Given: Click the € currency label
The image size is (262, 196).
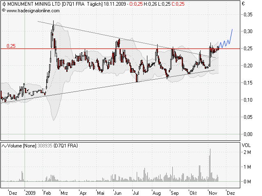Looking at the screenshot, I should 243,4.
